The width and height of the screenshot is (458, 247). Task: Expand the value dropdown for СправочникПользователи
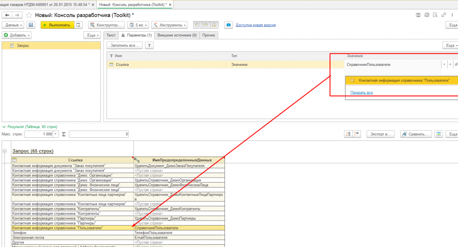coord(444,65)
